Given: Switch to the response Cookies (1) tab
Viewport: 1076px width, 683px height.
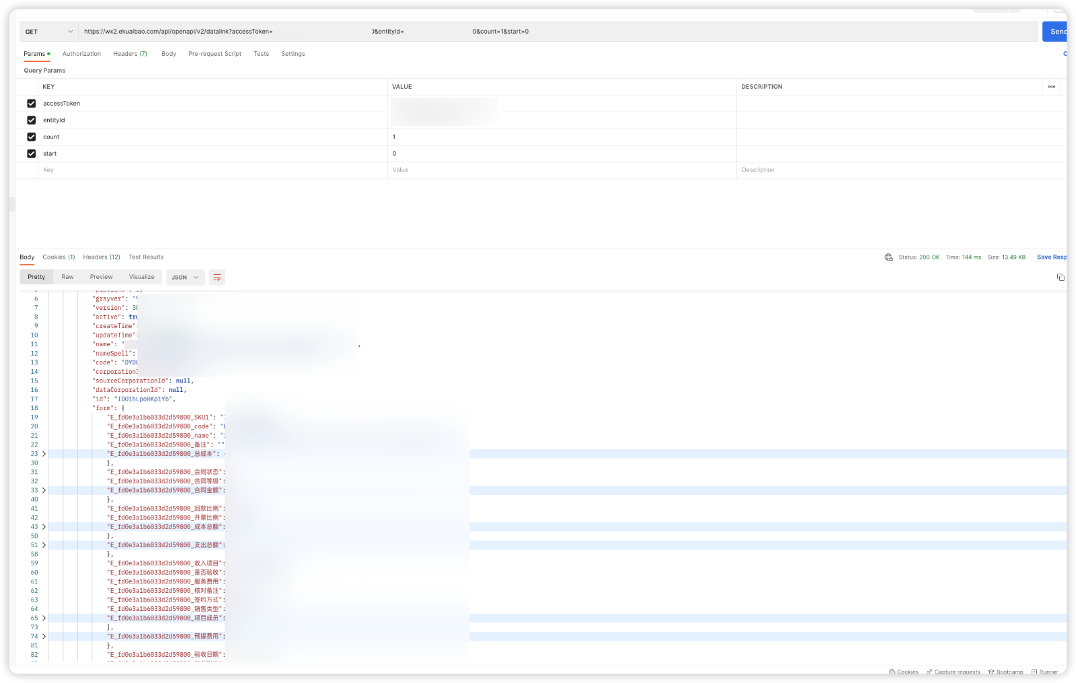Looking at the screenshot, I should click(59, 257).
